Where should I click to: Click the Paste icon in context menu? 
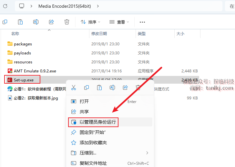[x=99, y=88]
